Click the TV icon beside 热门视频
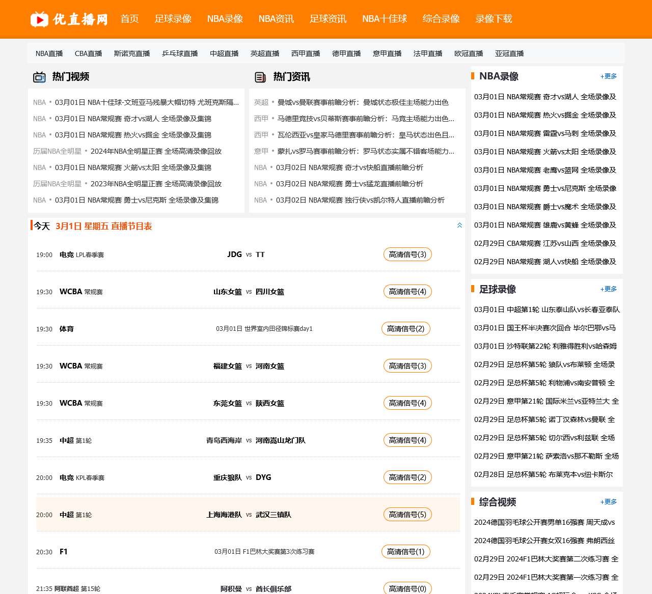 click(x=39, y=77)
